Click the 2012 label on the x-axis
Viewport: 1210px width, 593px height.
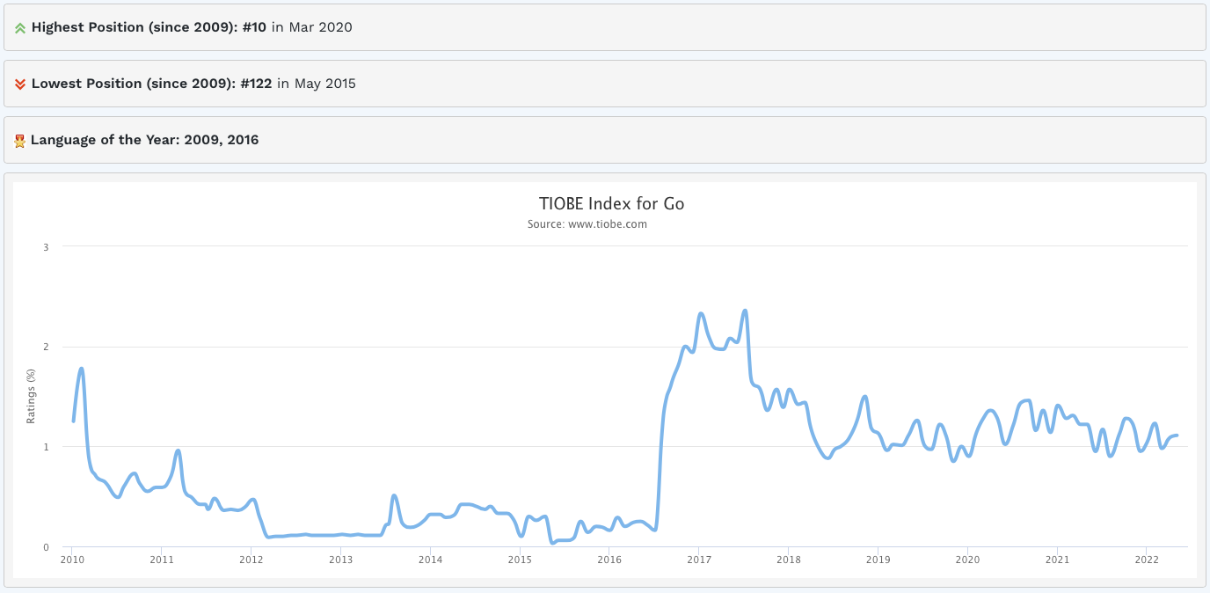[251, 560]
